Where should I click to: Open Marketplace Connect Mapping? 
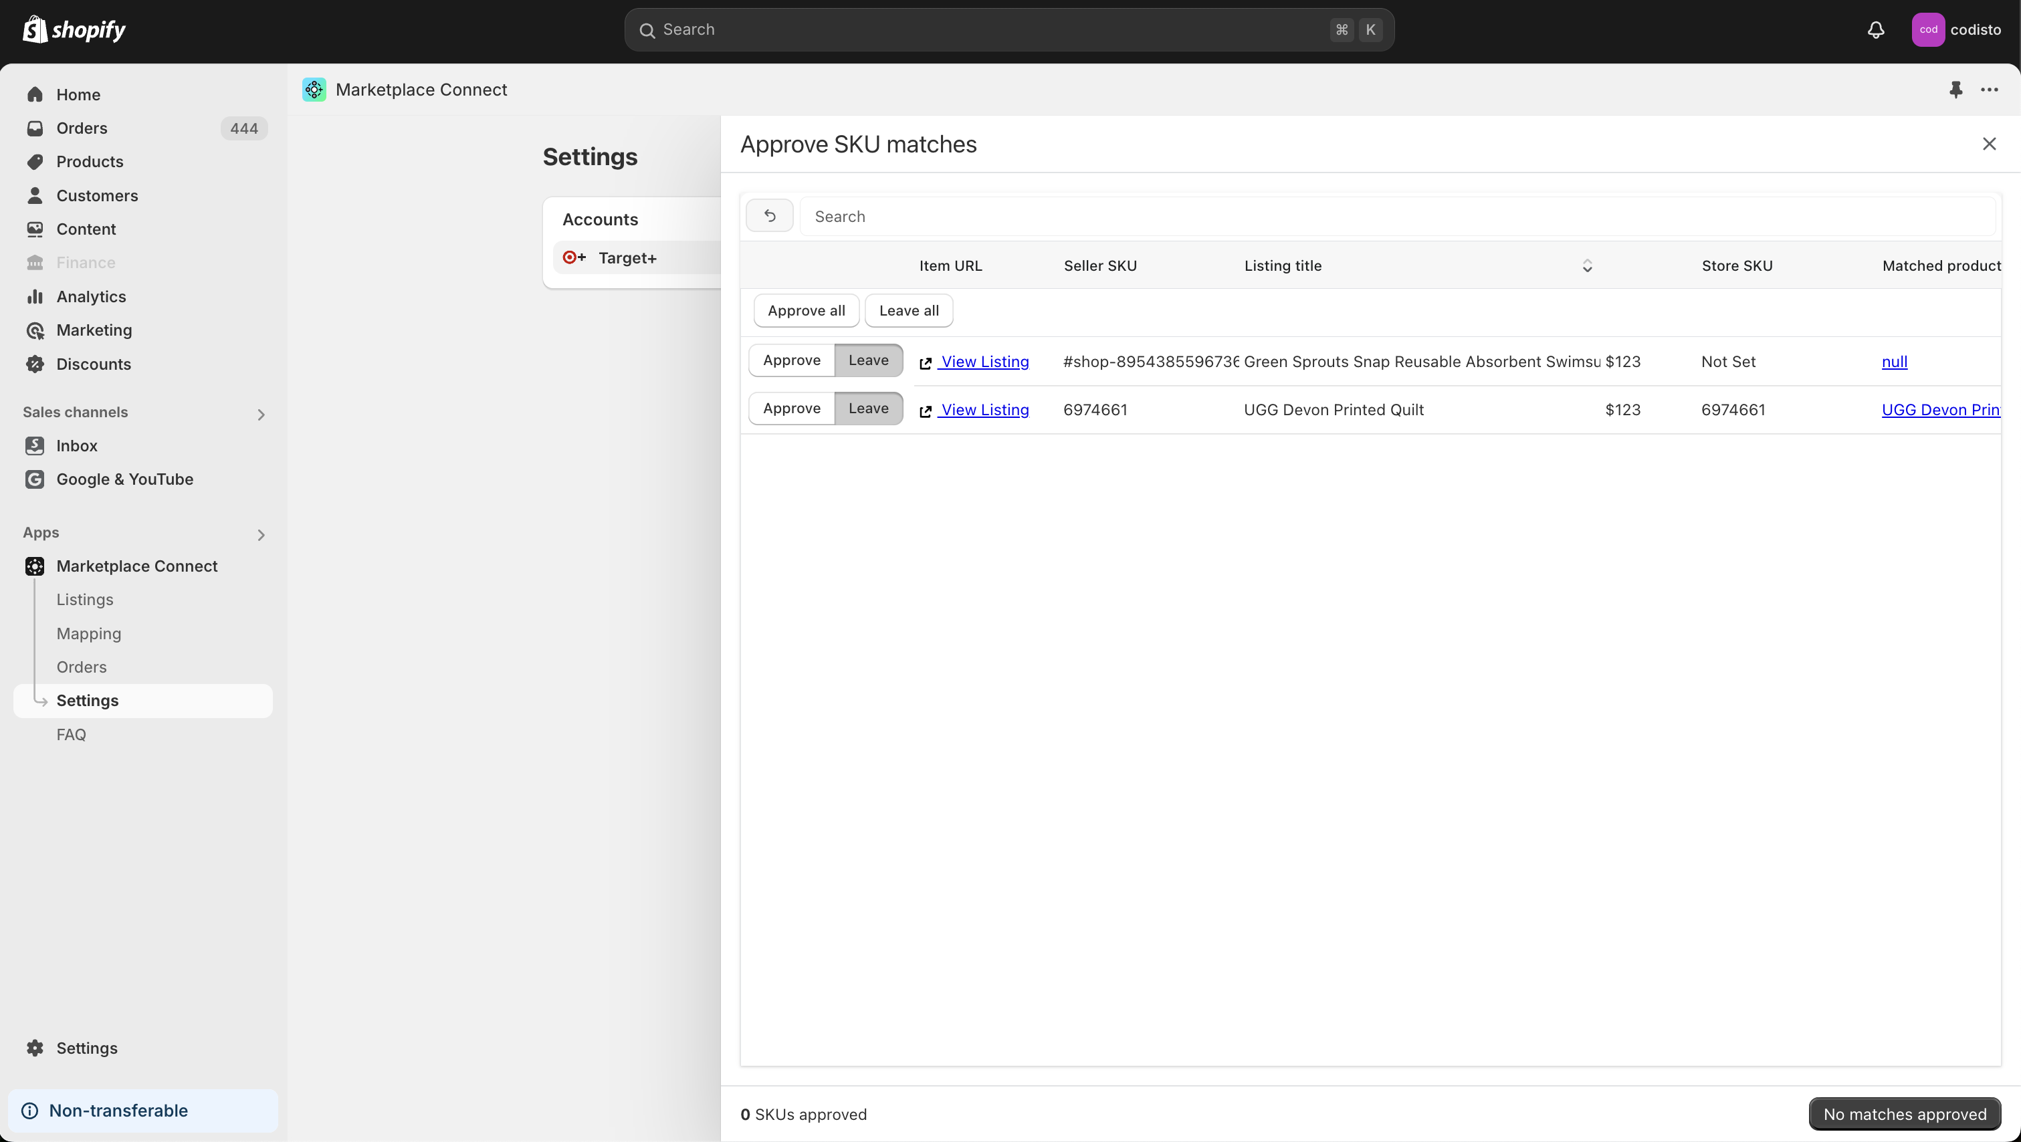click(89, 633)
